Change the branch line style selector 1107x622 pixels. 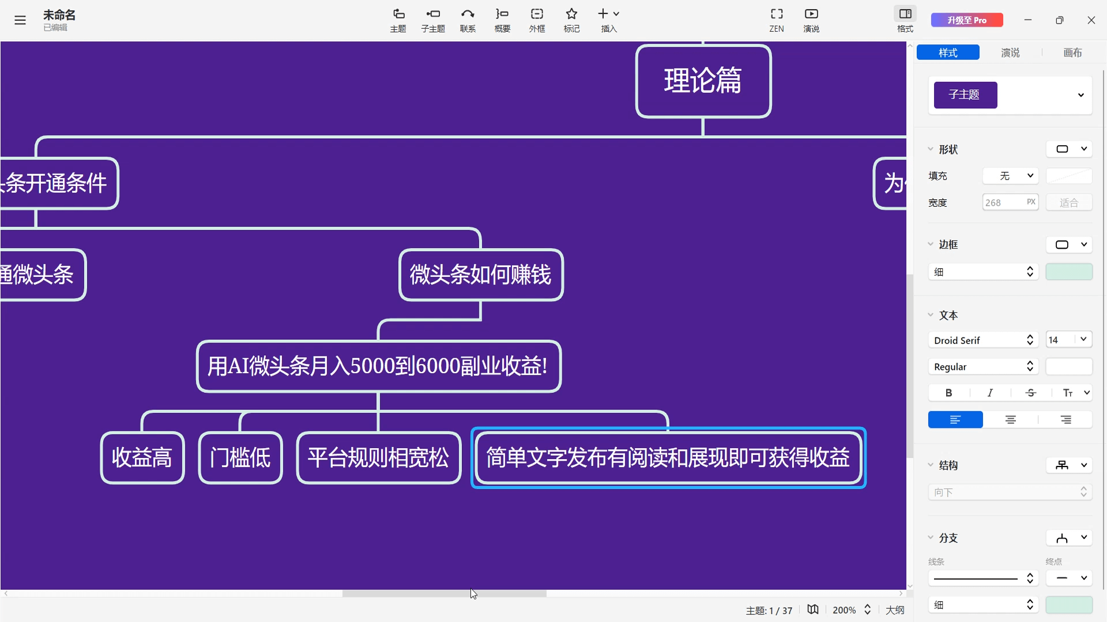(983, 578)
